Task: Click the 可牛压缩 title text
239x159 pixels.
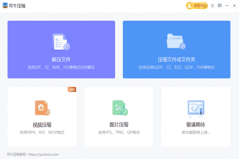Action: tap(17, 6)
